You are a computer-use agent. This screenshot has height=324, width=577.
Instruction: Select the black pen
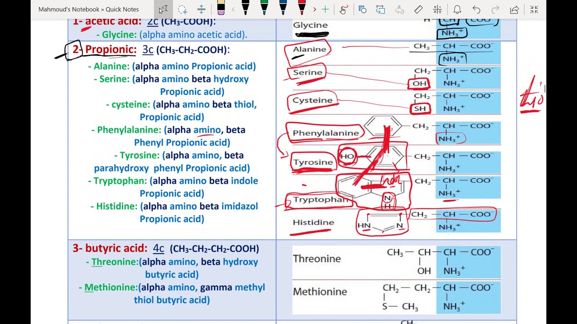(245, 8)
